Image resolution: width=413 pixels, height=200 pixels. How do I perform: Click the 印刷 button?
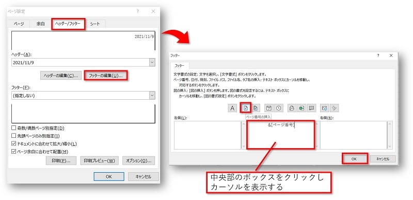click(x=61, y=161)
